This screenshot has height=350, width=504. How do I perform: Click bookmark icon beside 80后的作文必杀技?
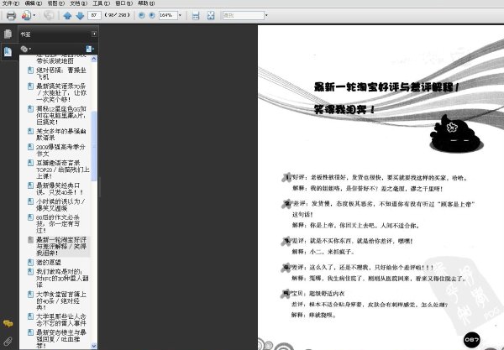pyautogui.click(x=30, y=217)
